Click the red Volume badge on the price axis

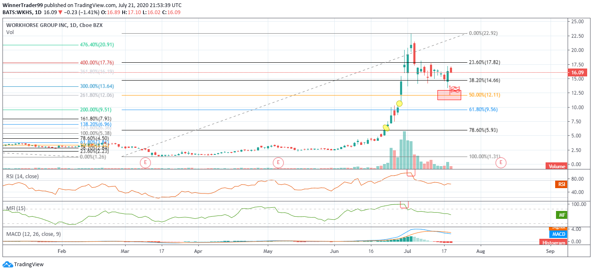click(556, 167)
